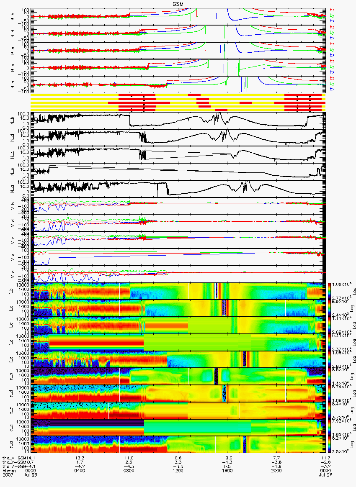Click the 13.3 X-GSM position value
This screenshot has height=487, width=356.
[x=80, y=458]
